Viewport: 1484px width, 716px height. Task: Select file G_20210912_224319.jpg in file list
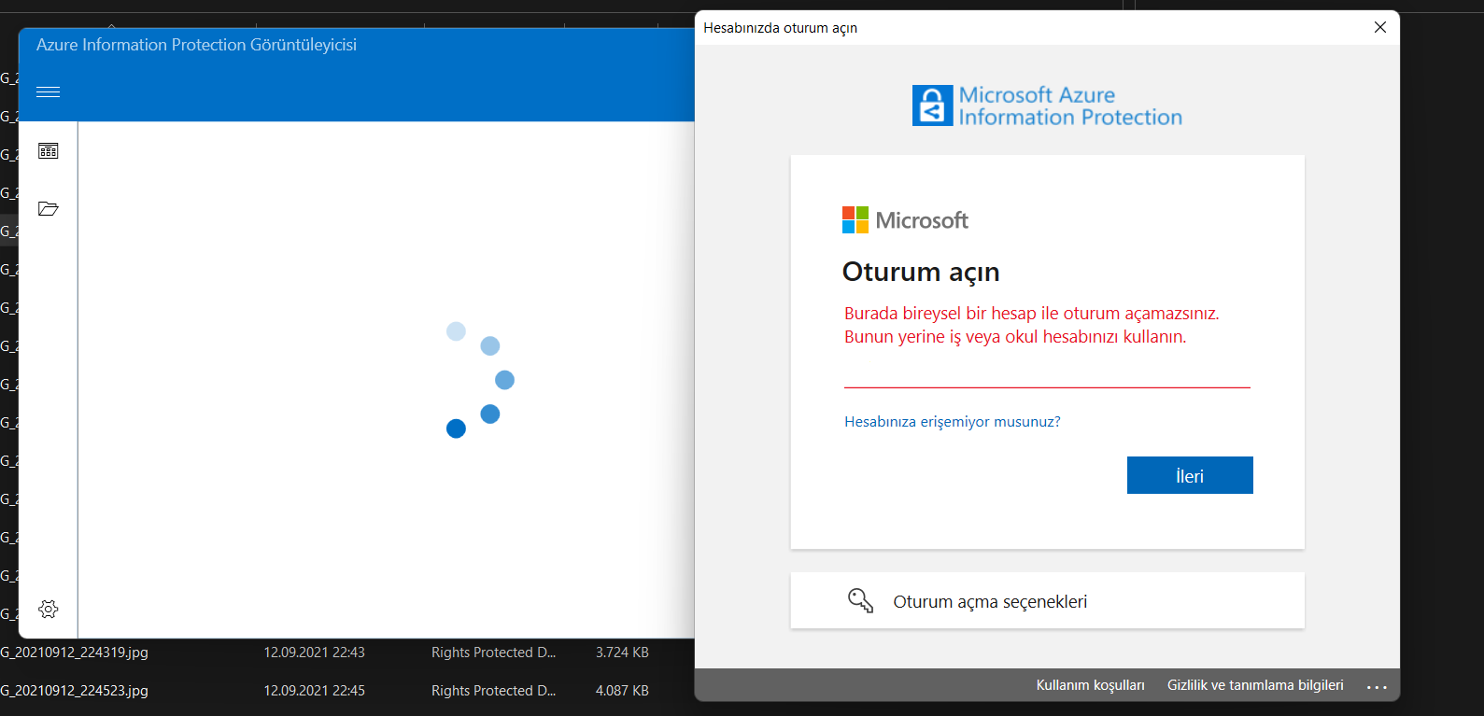[x=75, y=653]
